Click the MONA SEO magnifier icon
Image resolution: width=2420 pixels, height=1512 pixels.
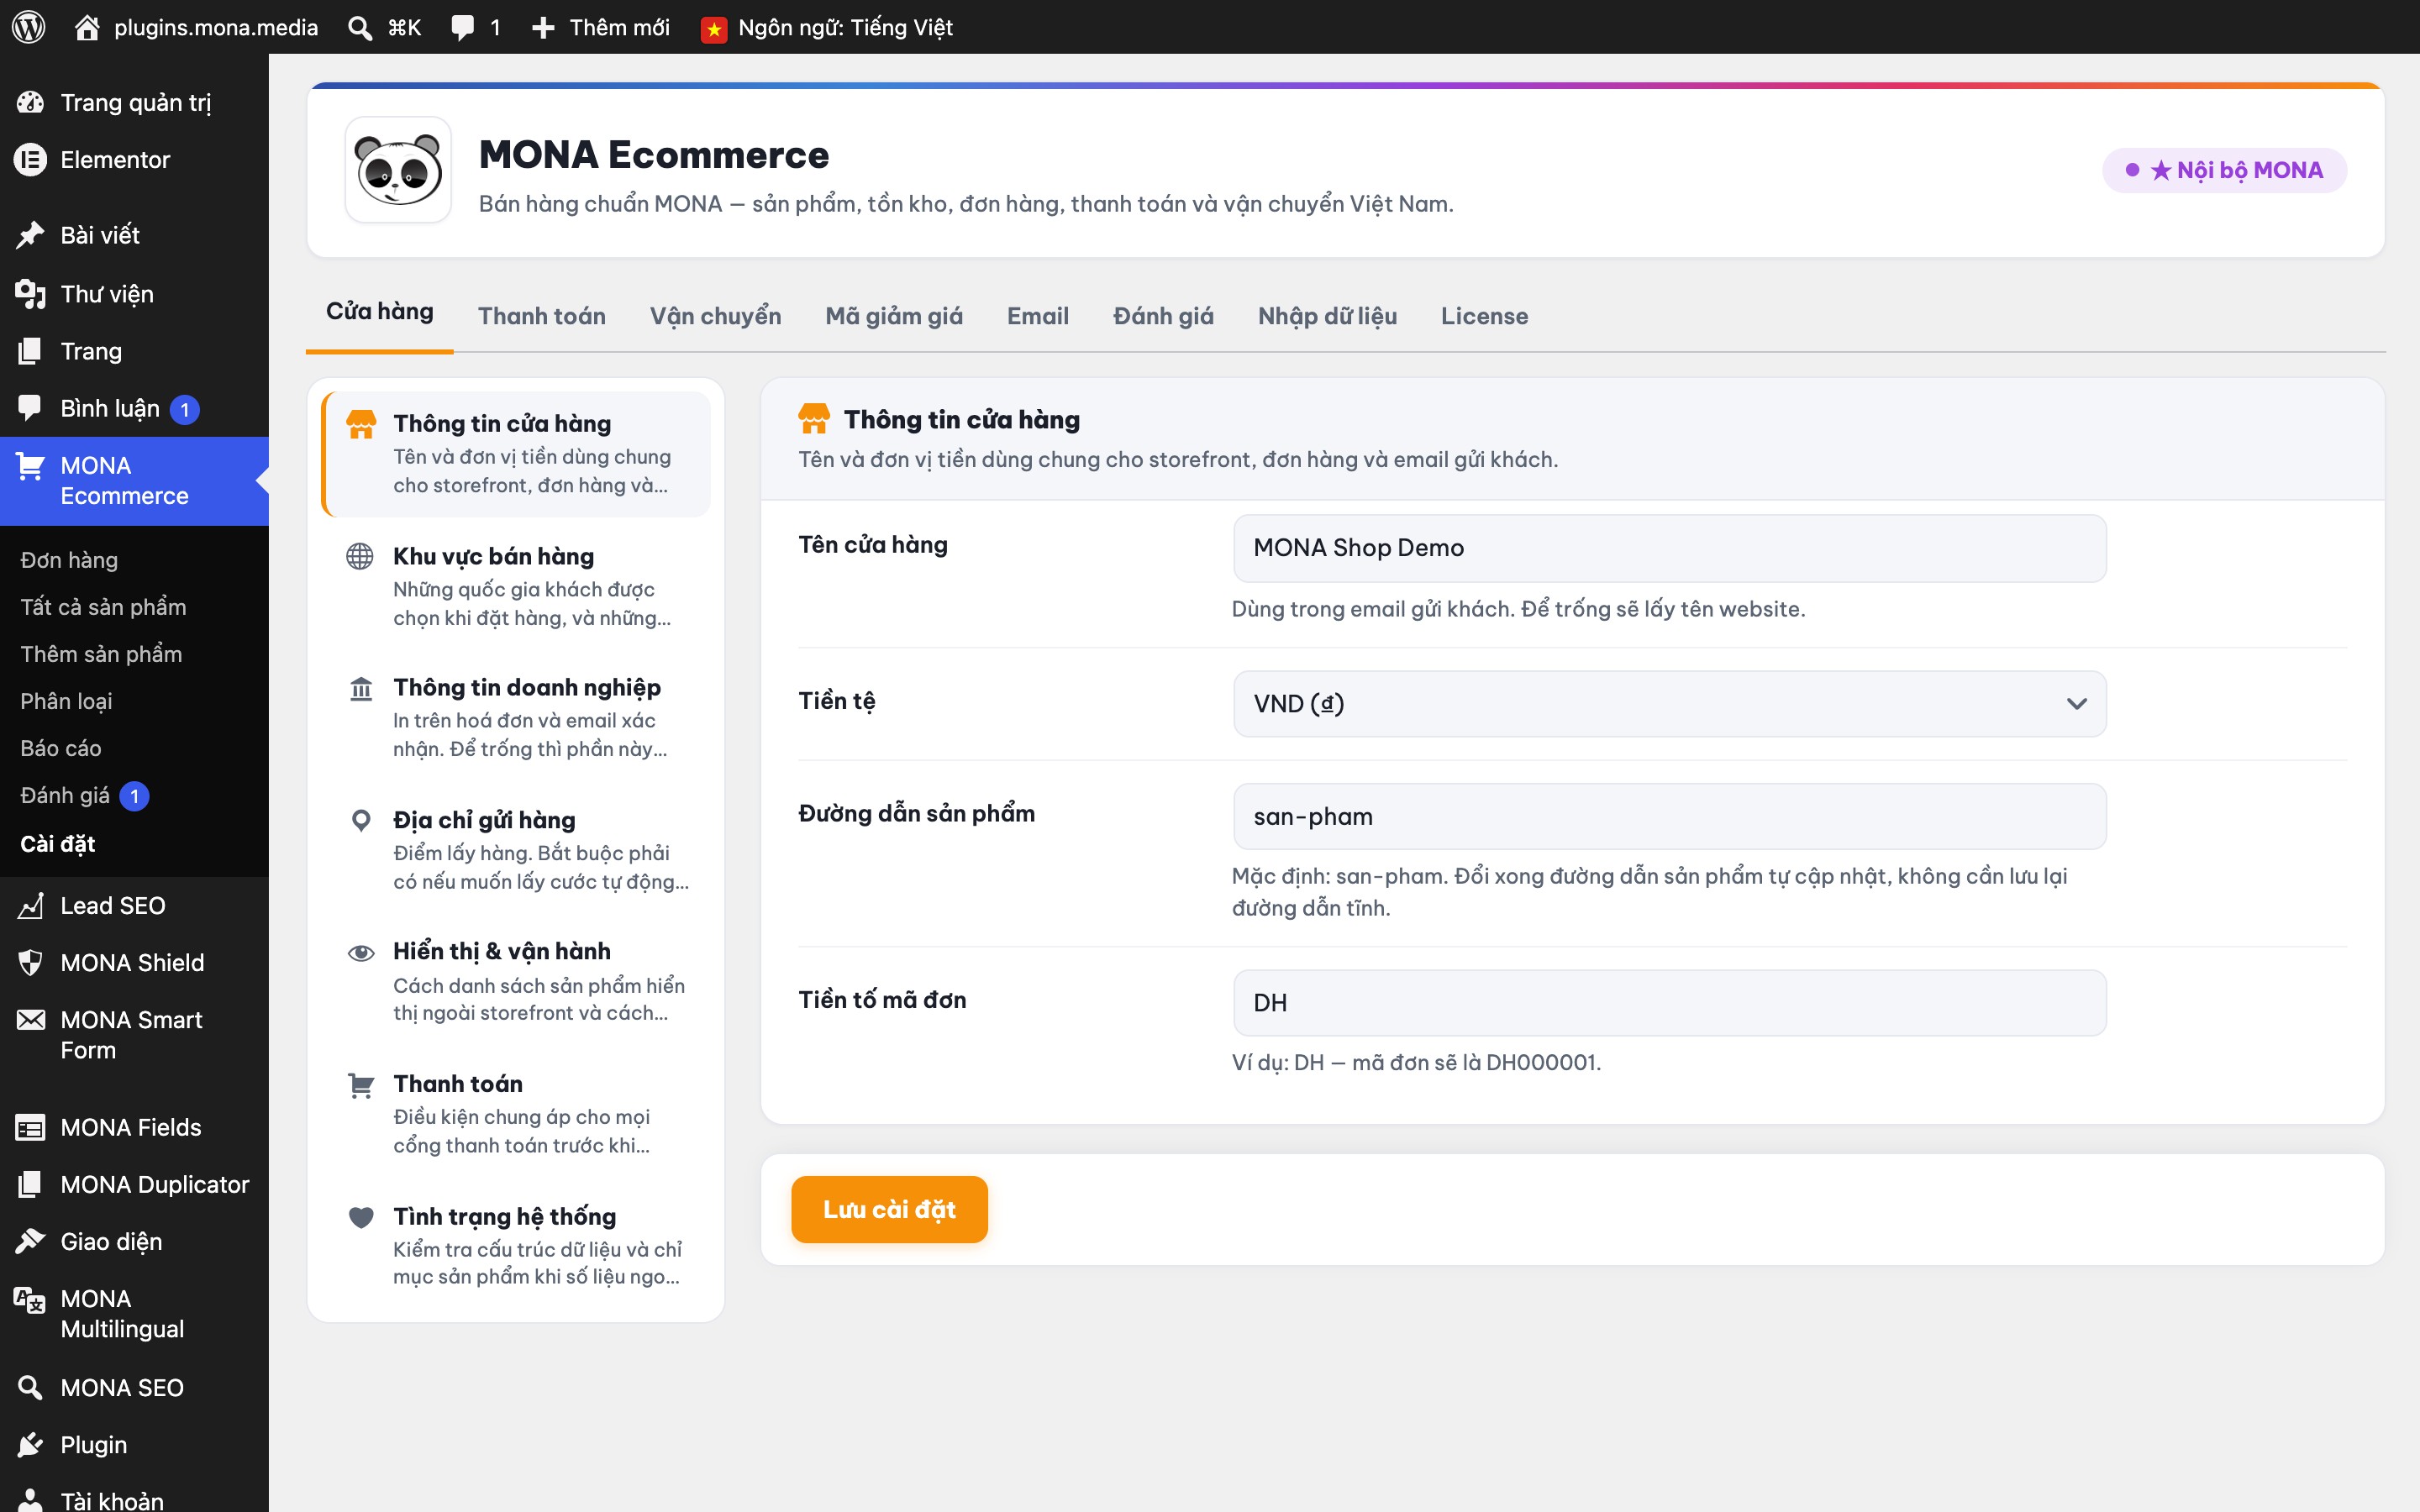click(30, 1387)
